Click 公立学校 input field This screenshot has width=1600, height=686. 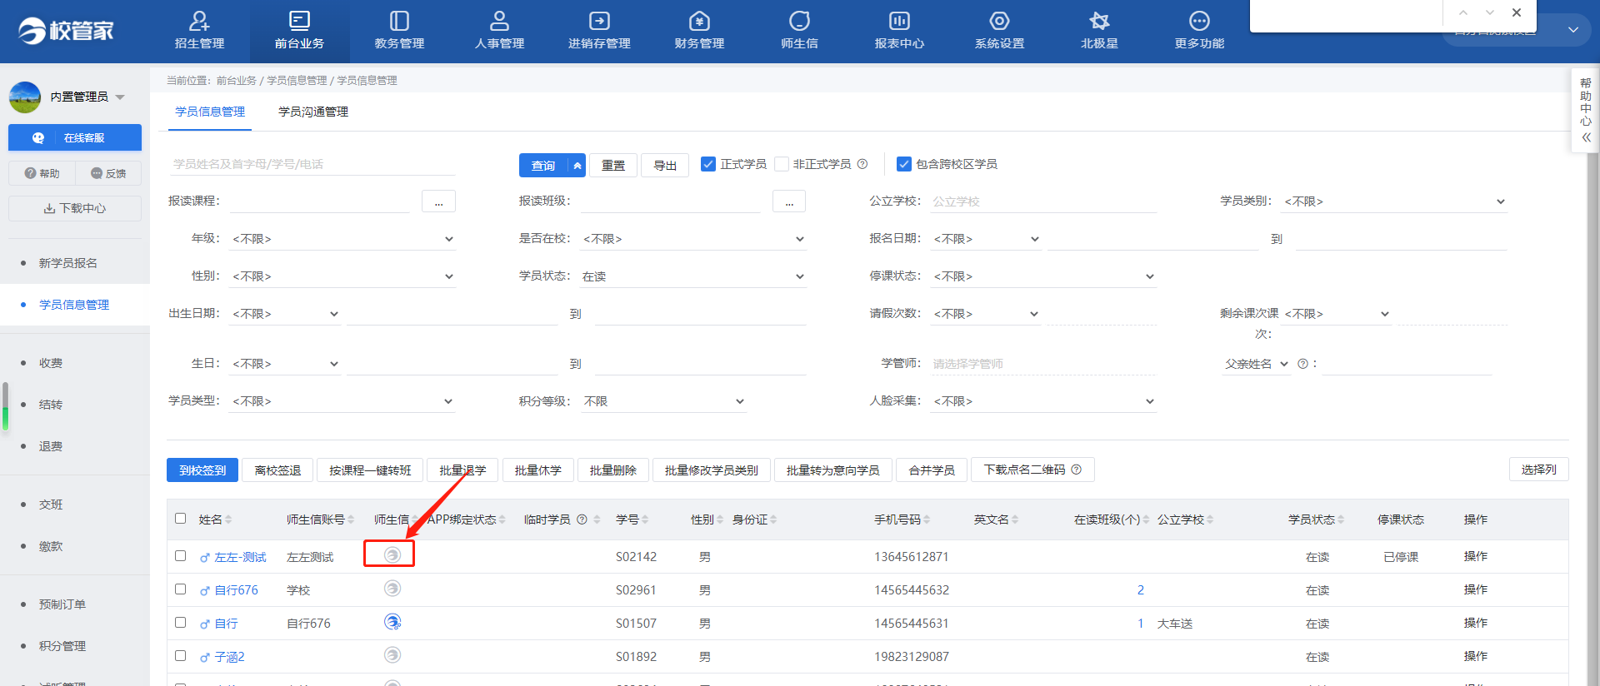tap(1044, 201)
